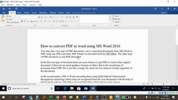Toggle Show/Hide paragraph marks
The height and width of the screenshot is (100, 178).
pyautogui.click(x=77, y=17)
